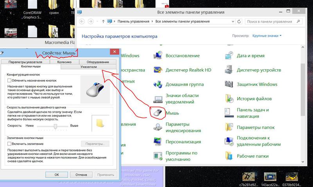
Task: Open the Мышь mouse icon in Control Panel
Action: [x=158, y=113]
